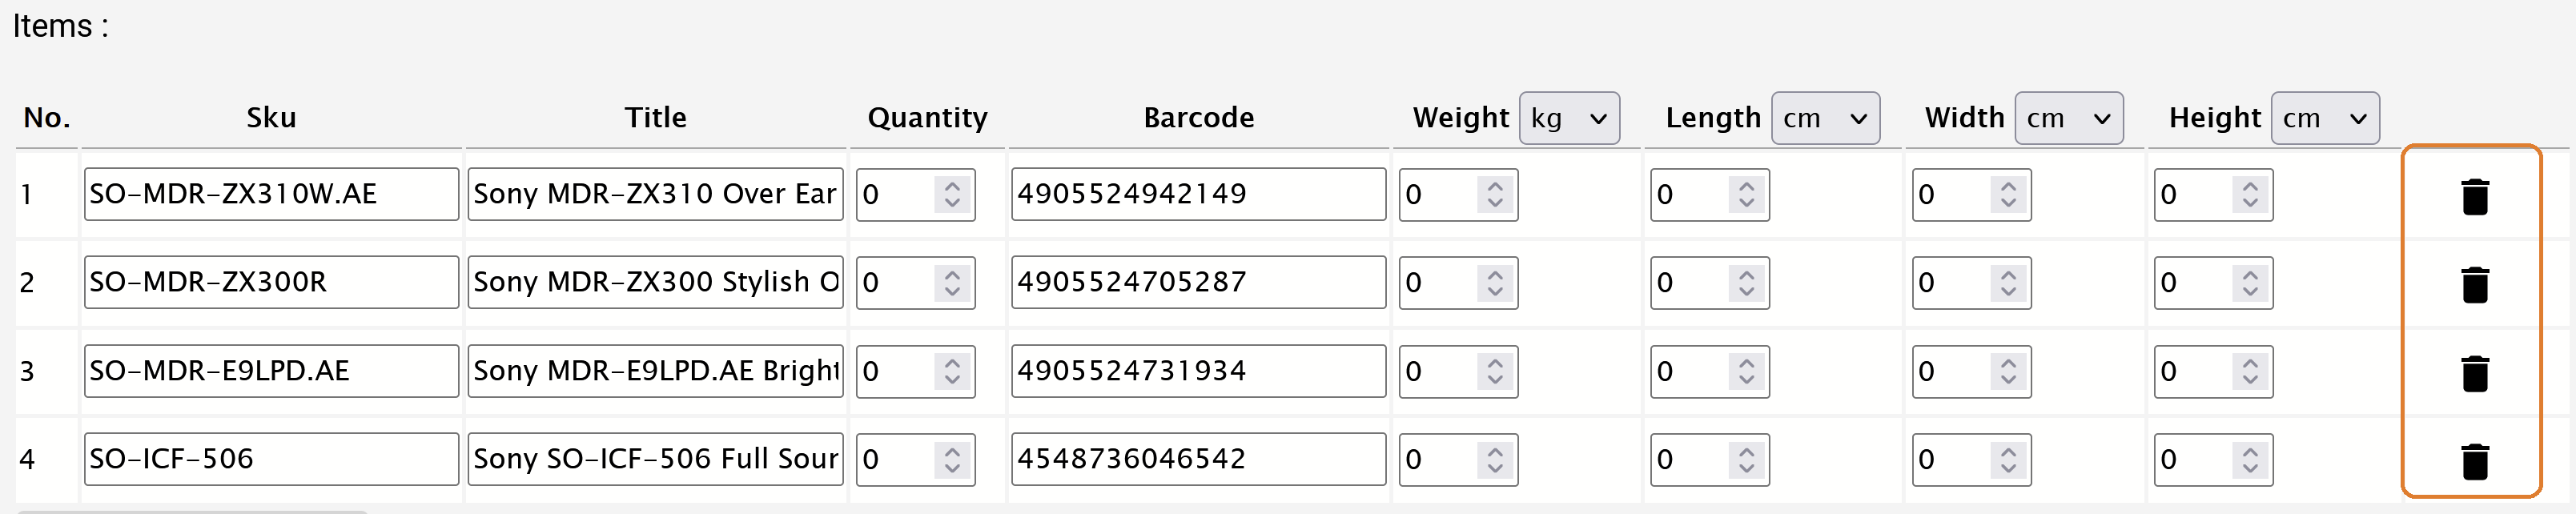Edit the Weight value for SO-MDR-E9LPD.AE
Image resolution: width=2576 pixels, height=514 pixels.
(x=1440, y=370)
